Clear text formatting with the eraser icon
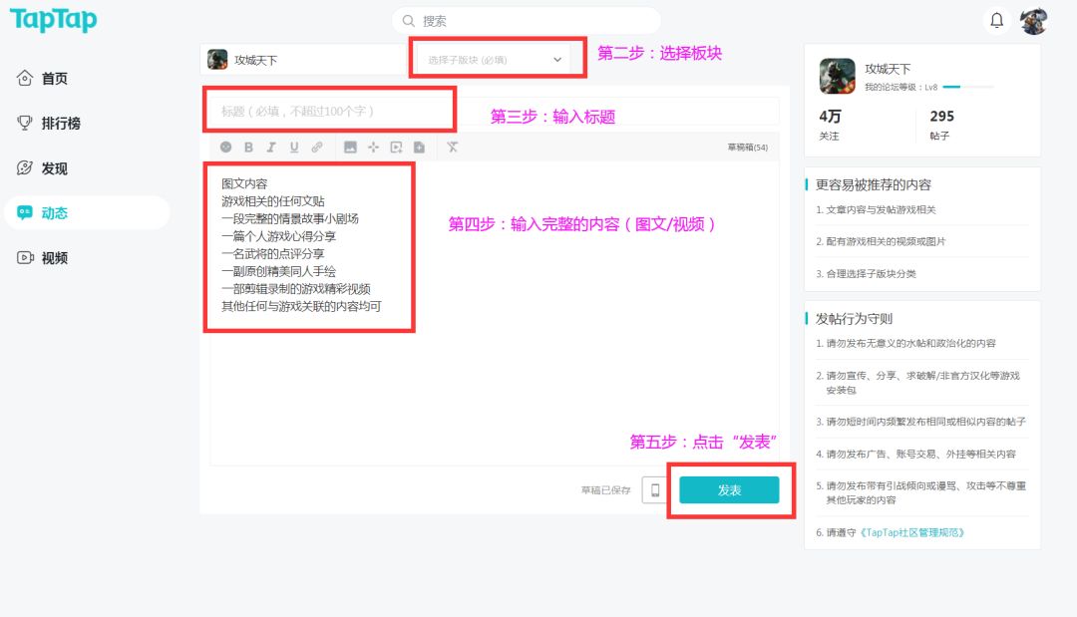Viewport: 1077px width, 617px height. 452,148
